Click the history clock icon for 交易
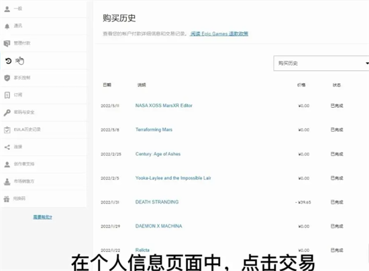This screenshot has width=369, height=271. tap(8, 61)
